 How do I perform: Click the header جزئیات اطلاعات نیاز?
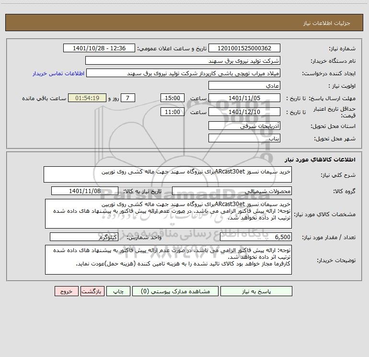(x=327, y=23)
